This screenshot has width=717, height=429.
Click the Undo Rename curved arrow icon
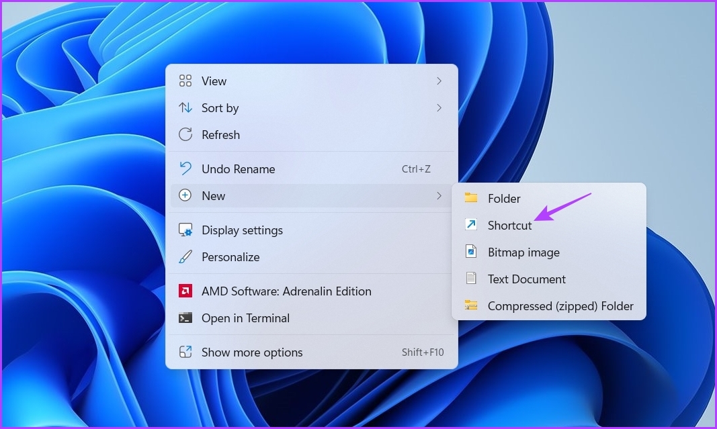(185, 169)
